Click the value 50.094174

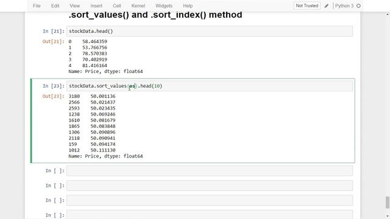pos(103,144)
